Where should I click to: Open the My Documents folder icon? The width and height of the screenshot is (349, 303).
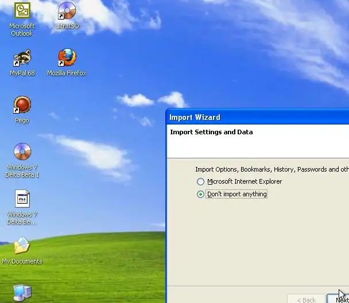click(x=22, y=246)
